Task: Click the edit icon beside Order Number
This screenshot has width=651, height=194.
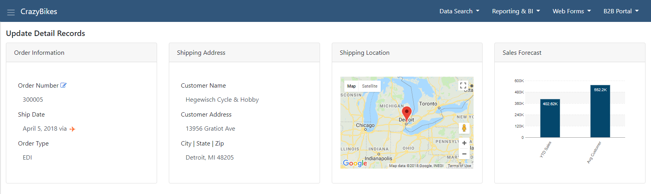Action: coord(63,85)
